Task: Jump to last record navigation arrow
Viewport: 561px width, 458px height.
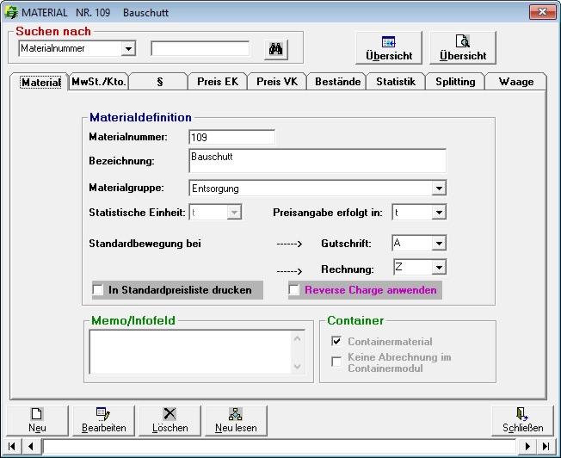Action: (546, 446)
